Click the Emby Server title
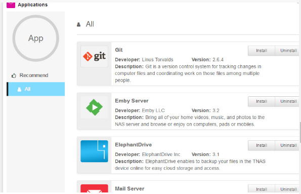 132,101
